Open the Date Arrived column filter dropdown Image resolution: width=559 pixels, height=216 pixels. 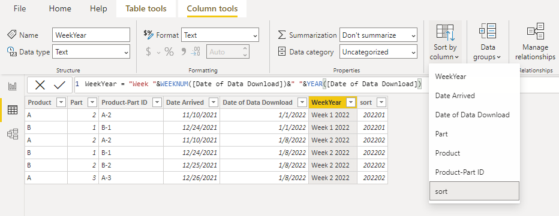pyautogui.click(x=214, y=102)
